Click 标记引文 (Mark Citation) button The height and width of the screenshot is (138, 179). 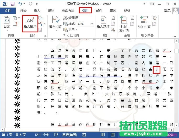144,22
